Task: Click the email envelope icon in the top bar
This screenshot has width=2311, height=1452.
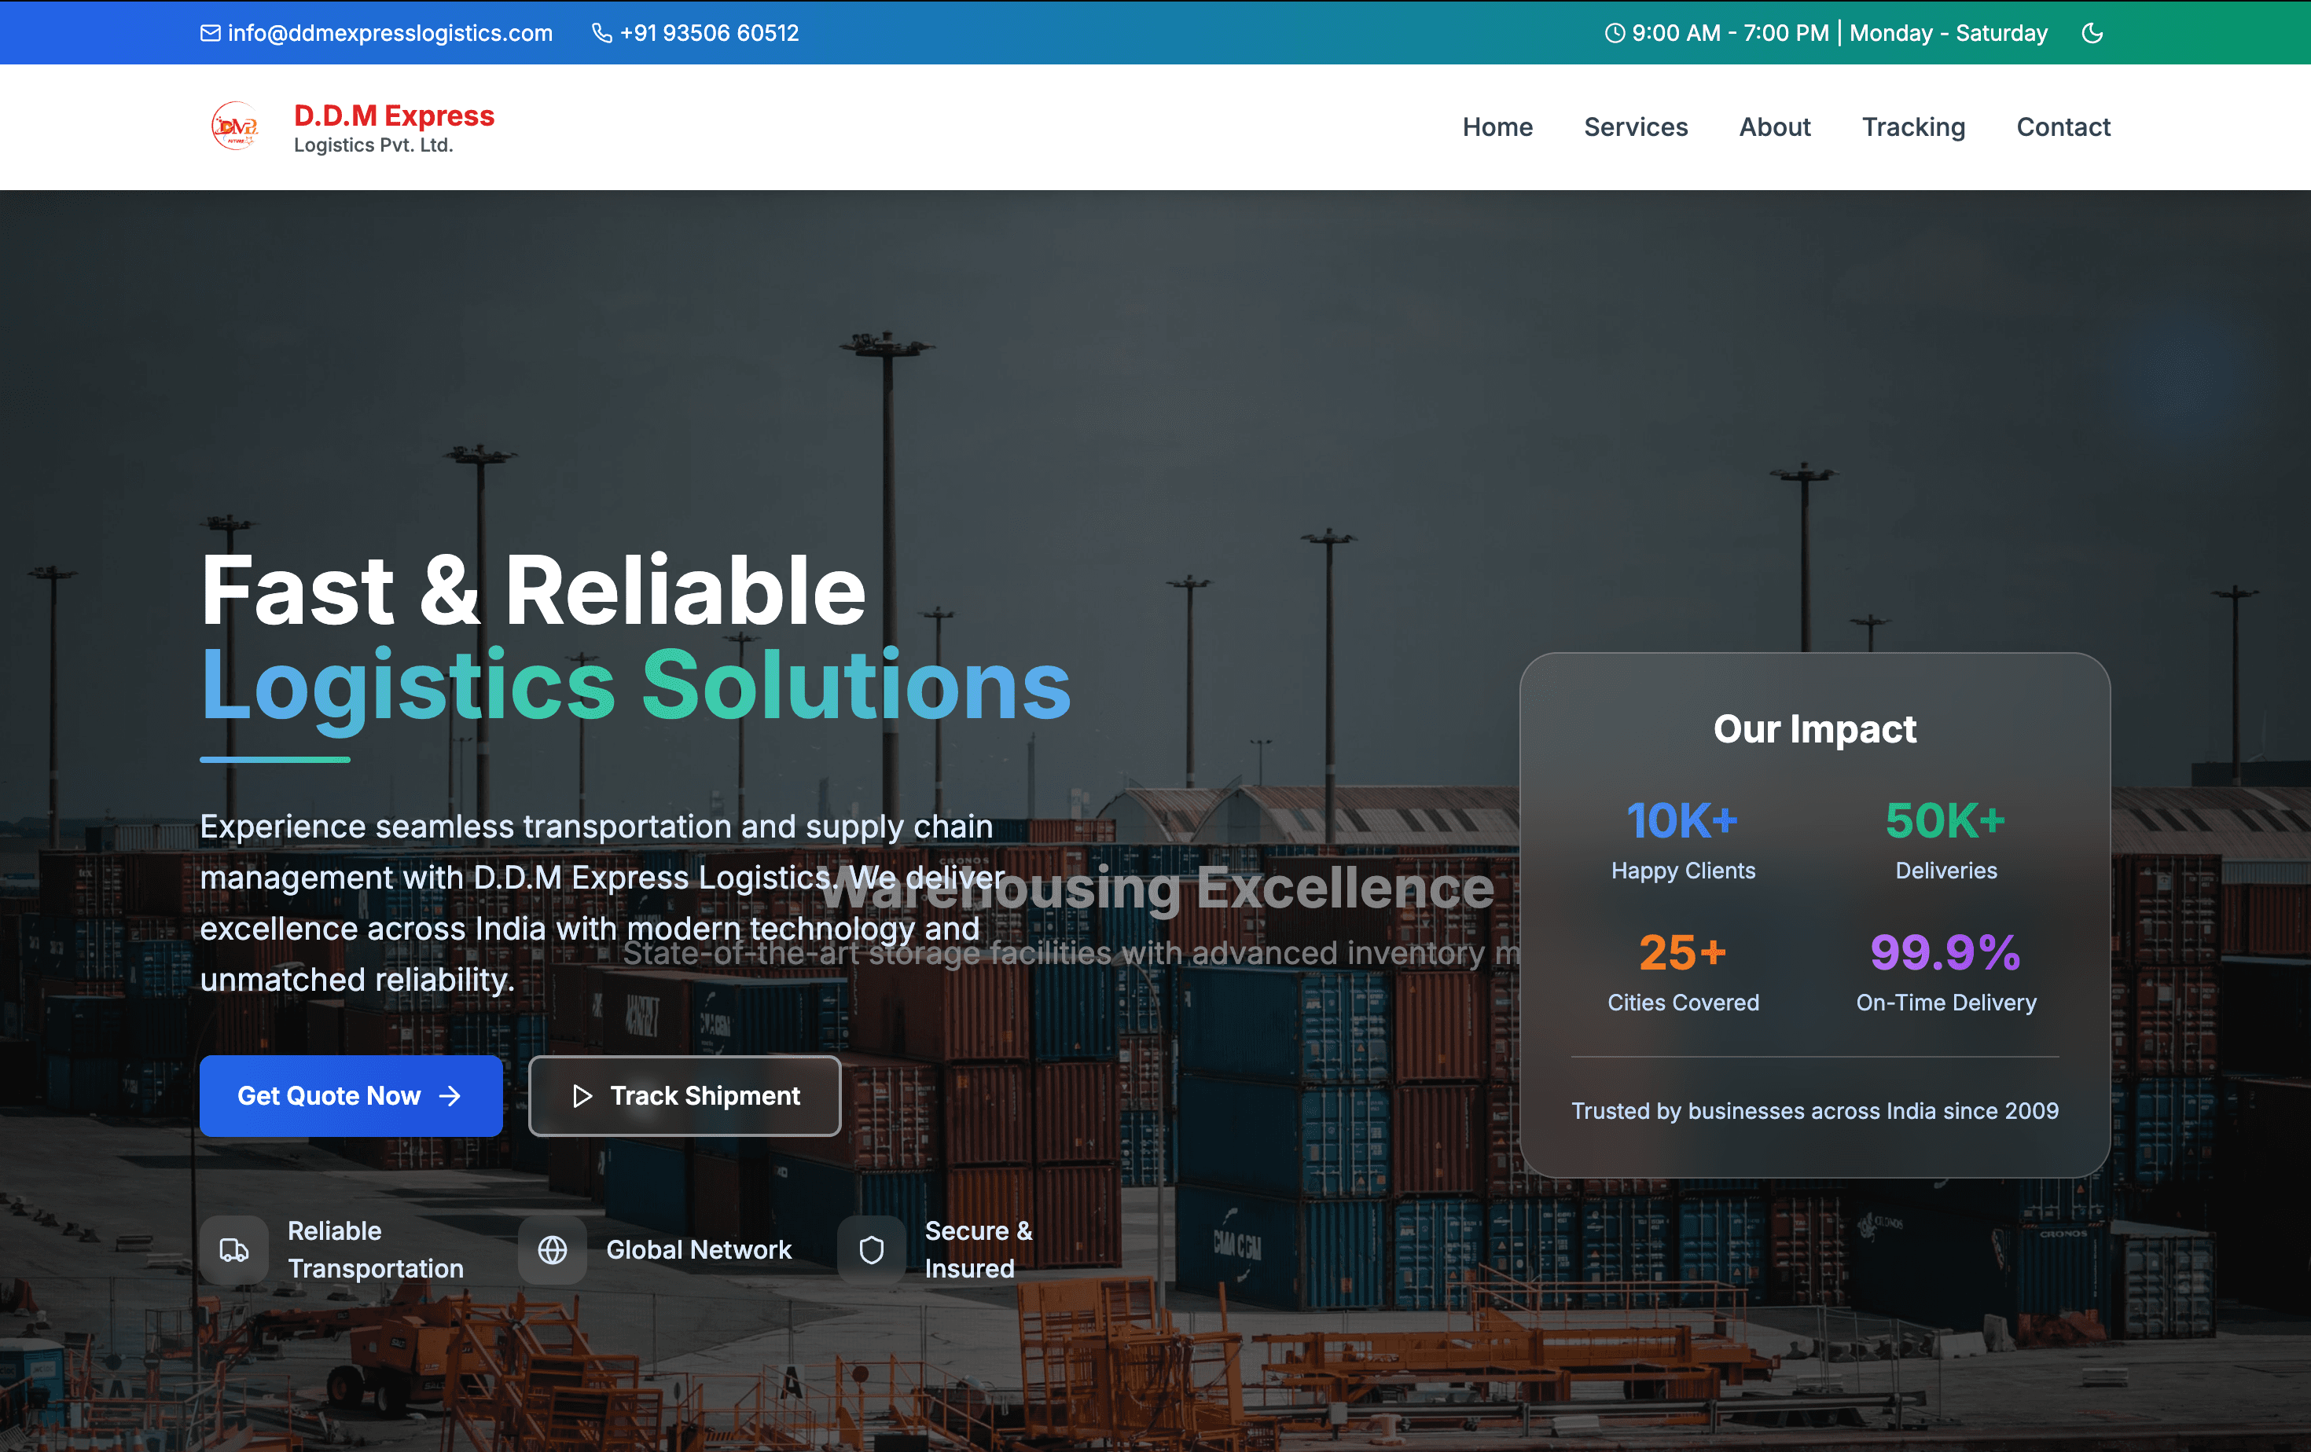Action: tap(210, 33)
